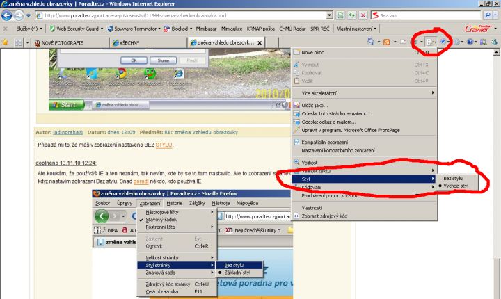Click the Tools gear icon in command bar
Viewport: 501px width, 299px height.
point(457,42)
